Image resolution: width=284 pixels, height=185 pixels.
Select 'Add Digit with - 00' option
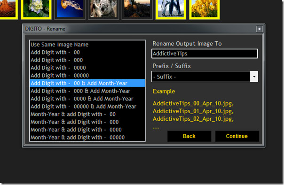coord(87,52)
